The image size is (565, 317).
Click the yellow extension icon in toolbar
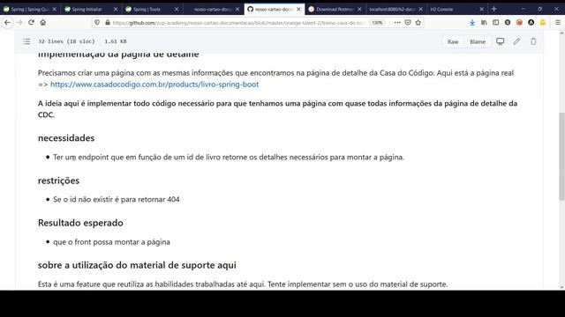543,22
